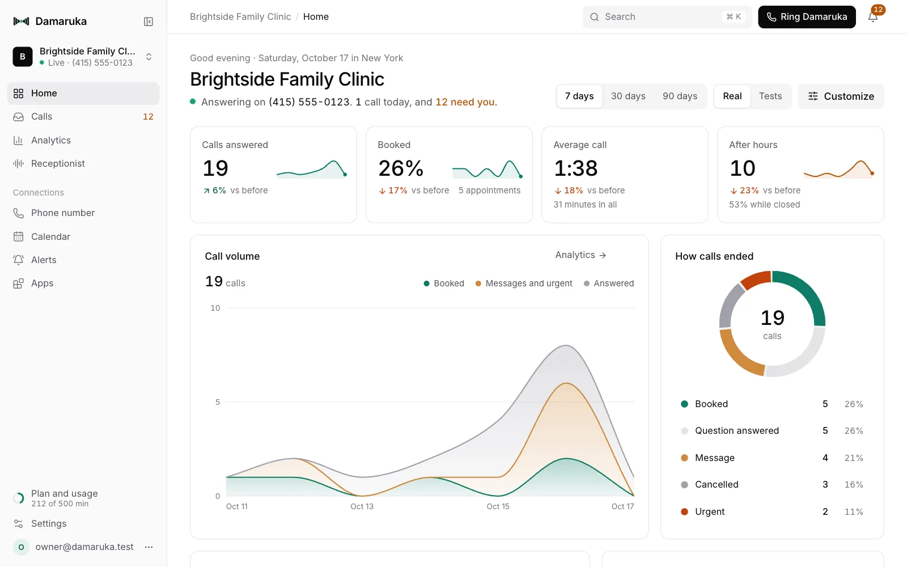This screenshot has width=907, height=567.
Task: Click the Phone number handset icon
Action: 18,213
